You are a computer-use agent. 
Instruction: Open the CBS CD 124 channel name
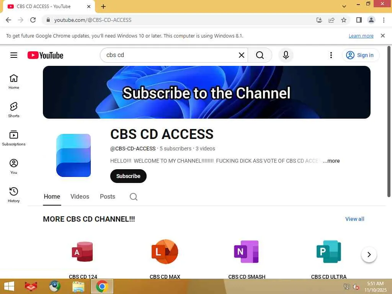click(83, 276)
